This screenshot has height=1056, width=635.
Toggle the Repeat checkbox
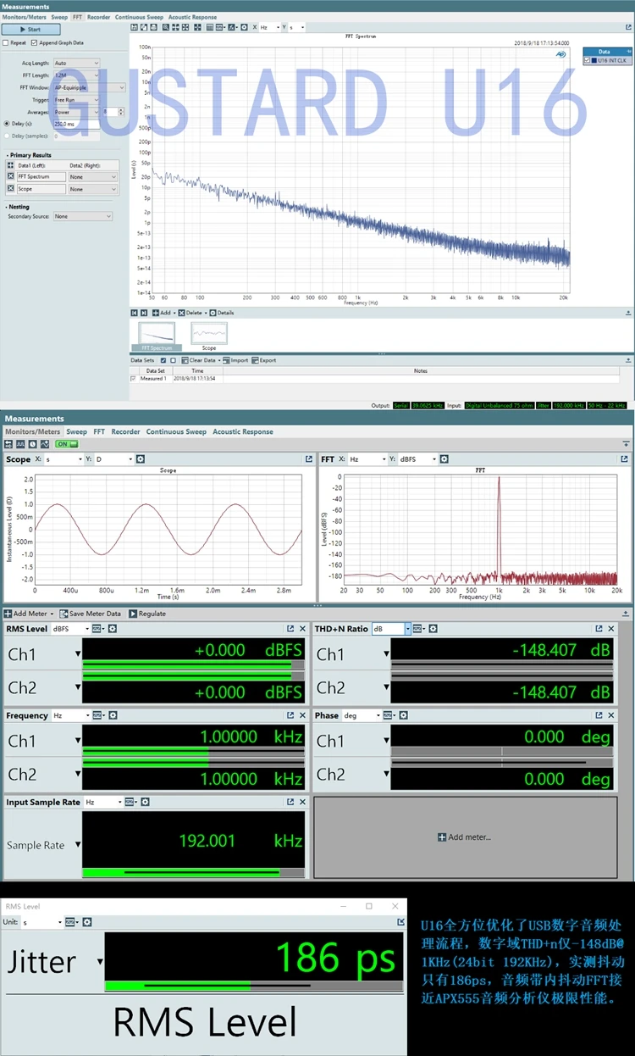[x=6, y=42]
